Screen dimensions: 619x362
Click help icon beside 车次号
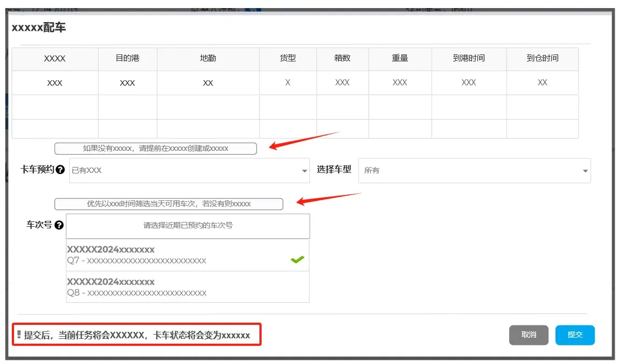59,225
